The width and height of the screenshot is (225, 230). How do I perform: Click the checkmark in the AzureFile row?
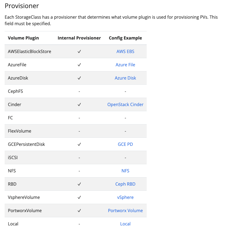pyautogui.click(x=79, y=65)
